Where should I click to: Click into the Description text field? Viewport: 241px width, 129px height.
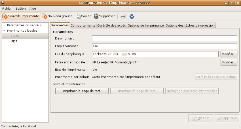click(x=164, y=38)
